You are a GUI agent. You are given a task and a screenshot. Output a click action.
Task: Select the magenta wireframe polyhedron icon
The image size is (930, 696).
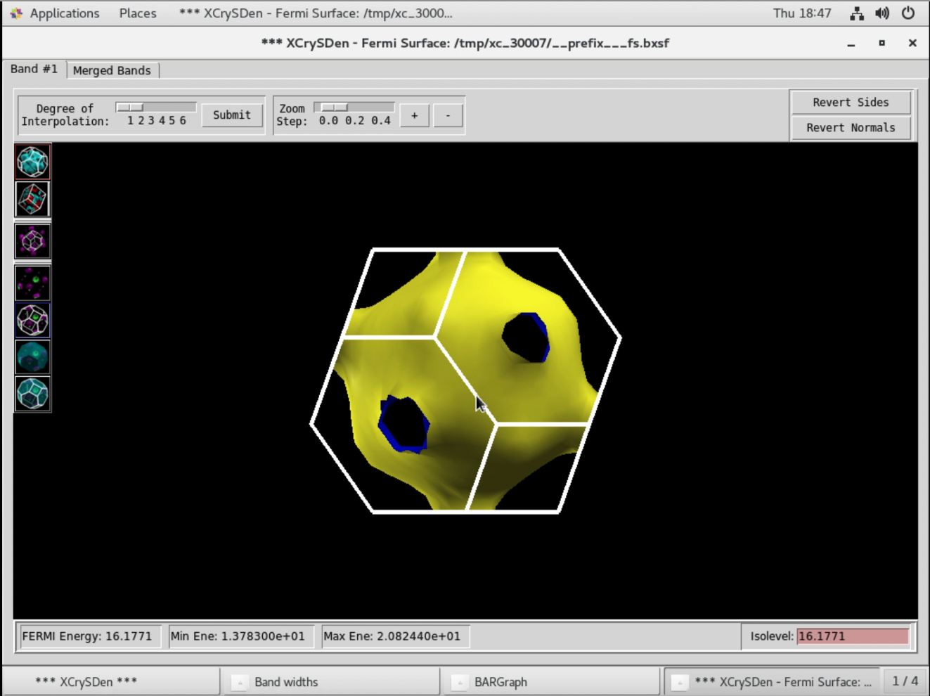(32, 241)
